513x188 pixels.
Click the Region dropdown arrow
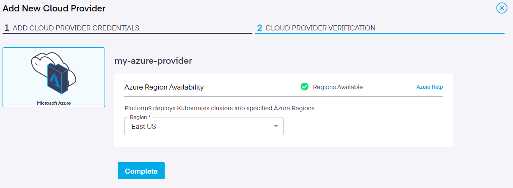[x=276, y=126]
